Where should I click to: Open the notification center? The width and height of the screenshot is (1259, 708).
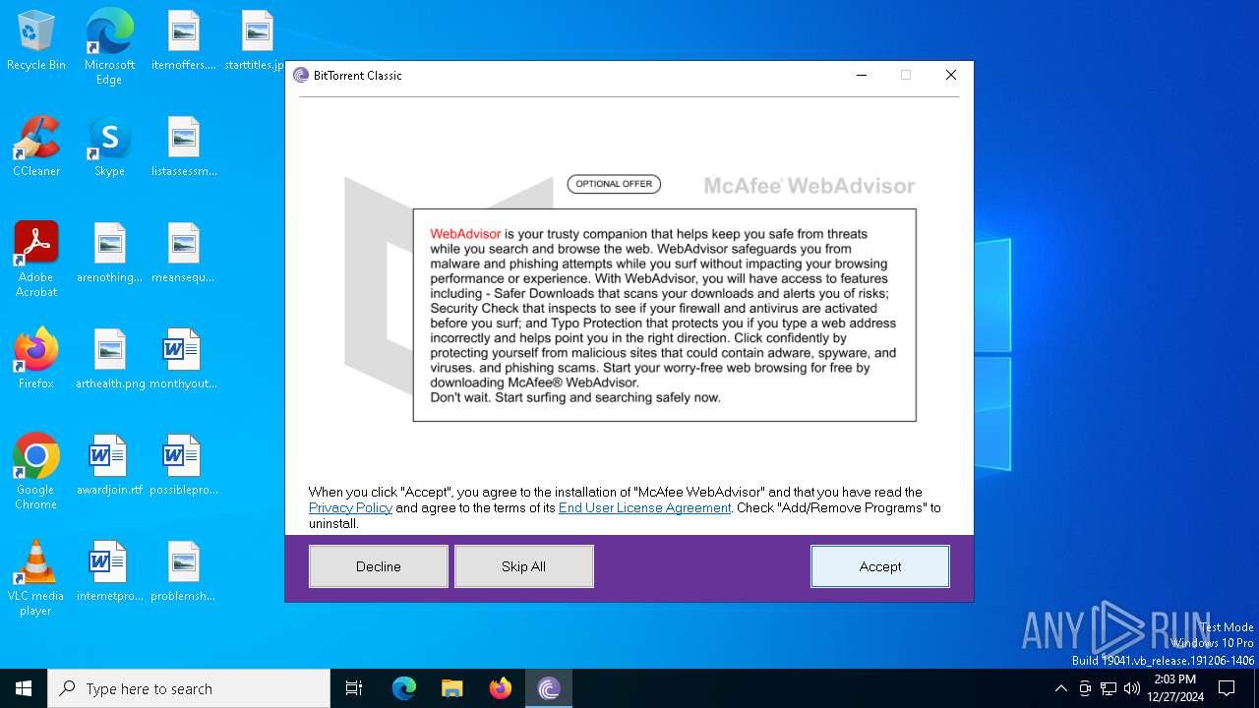(x=1227, y=688)
